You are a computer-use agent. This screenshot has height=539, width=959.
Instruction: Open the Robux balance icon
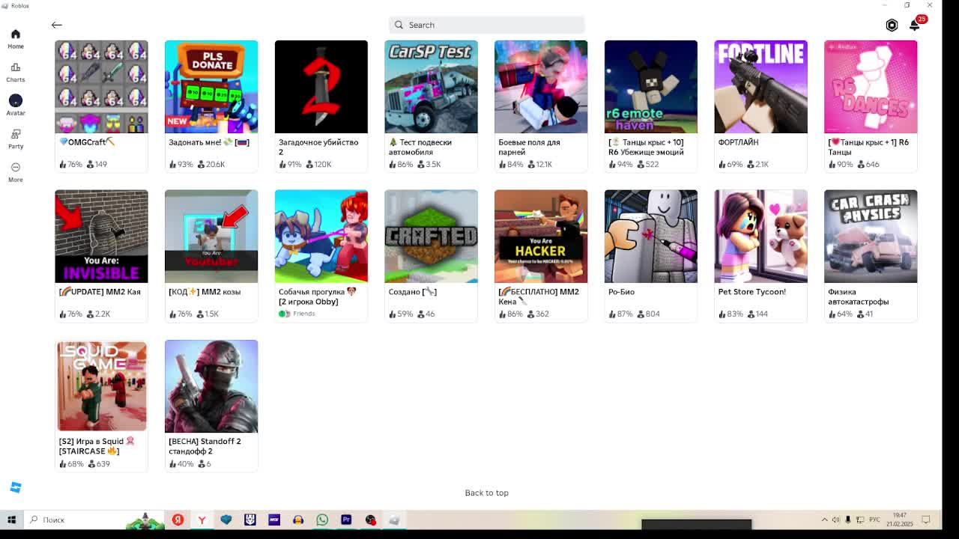coord(892,25)
